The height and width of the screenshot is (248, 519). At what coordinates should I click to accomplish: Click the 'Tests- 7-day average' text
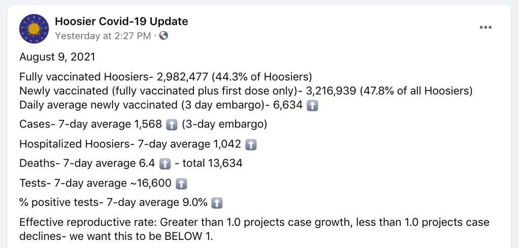(x=72, y=183)
